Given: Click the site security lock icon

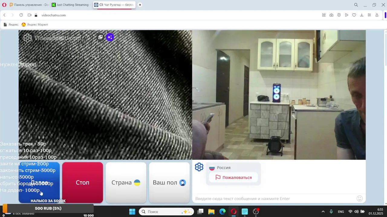Looking at the screenshot, I should click(x=36, y=15).
